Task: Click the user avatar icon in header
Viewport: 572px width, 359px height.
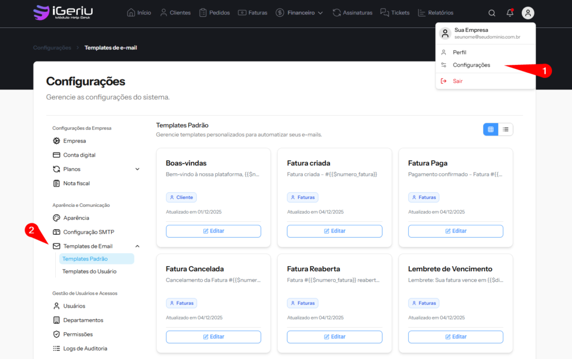Action: (x=528, y=13)
